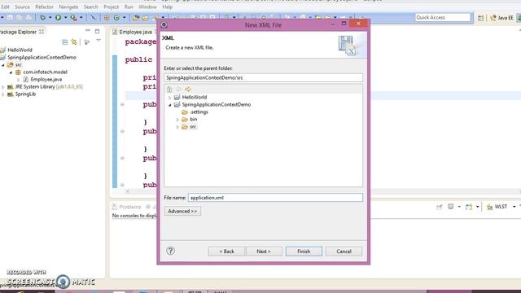Click the Run Last Tool icon in toolbar
Image resolution: width=521 pixels, height=293 pixels.
pyautogui.click(x=73, y=17)
